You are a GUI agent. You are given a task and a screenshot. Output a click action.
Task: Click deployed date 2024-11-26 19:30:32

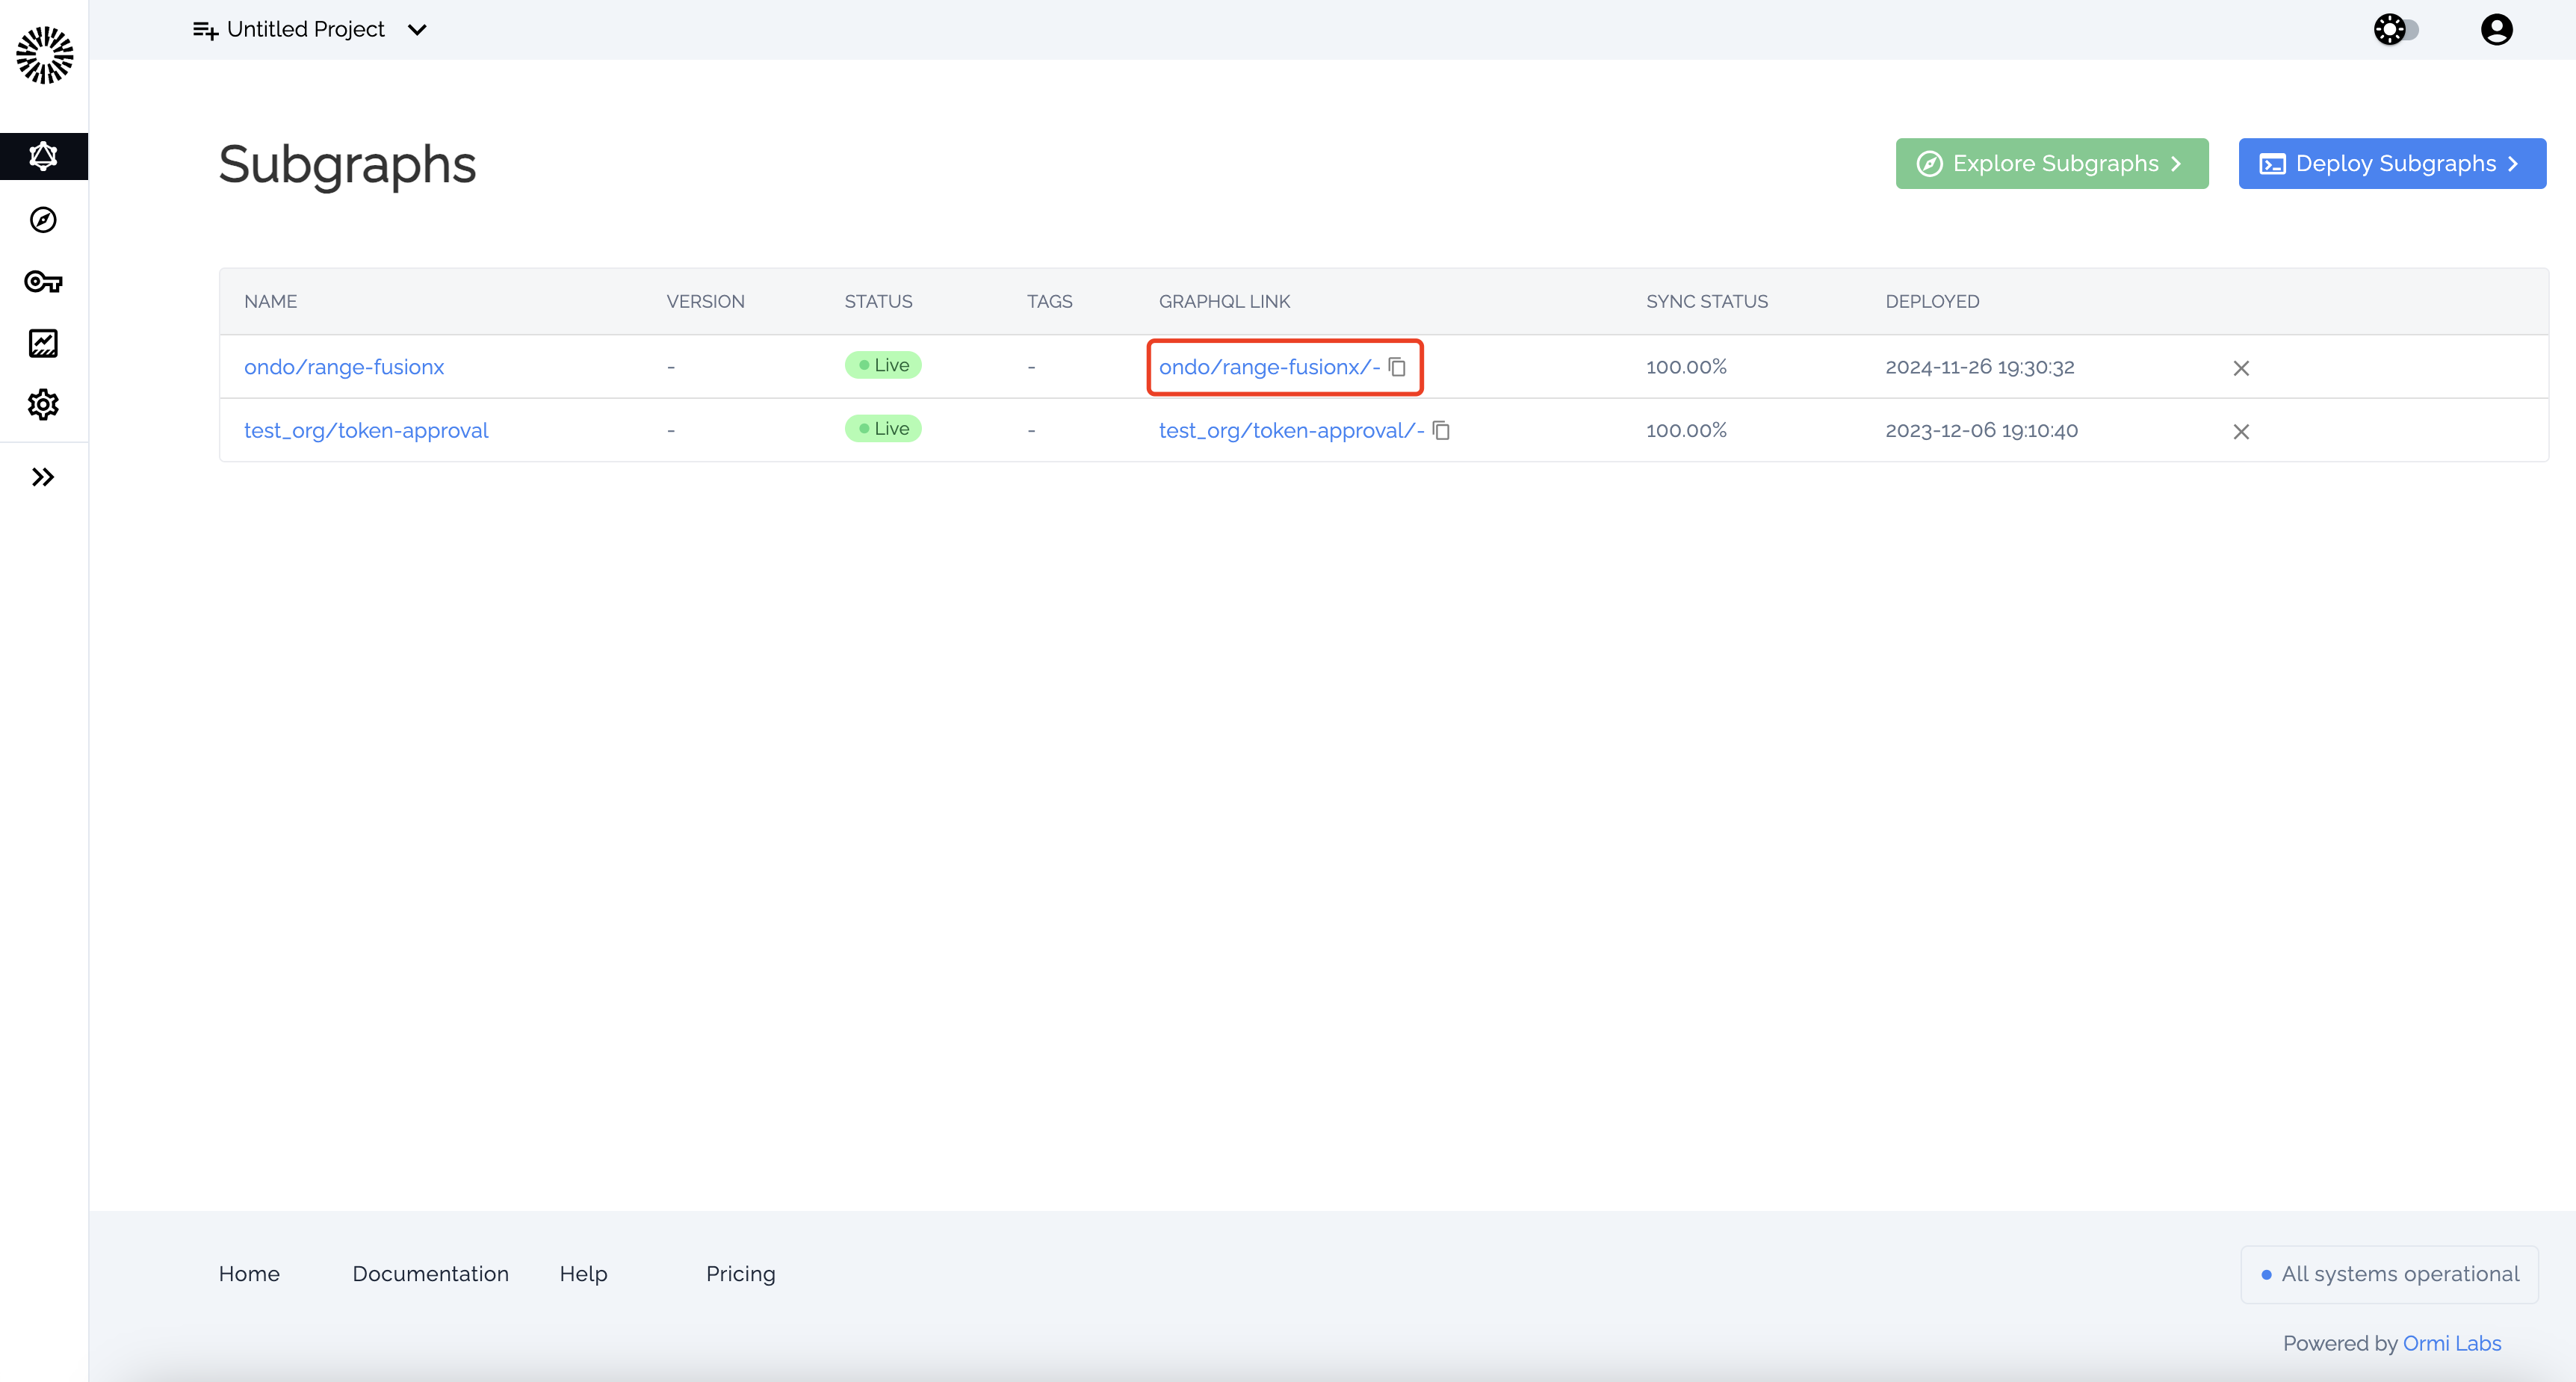coord(1980,367)
